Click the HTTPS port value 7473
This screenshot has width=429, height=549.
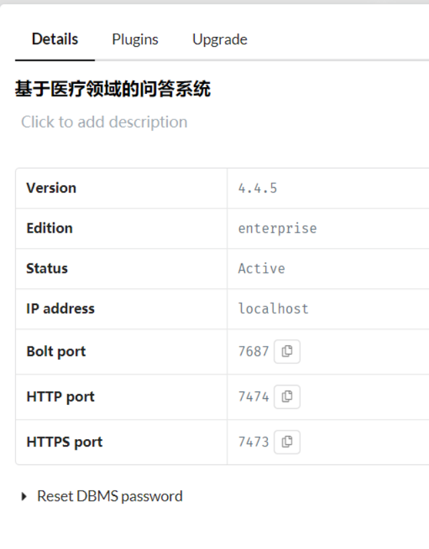pyautogui.click(x=253, y=442)
